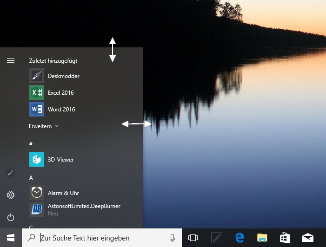Image resolution: width=326 pixels, height=247 pixels.
Task: Open the Mail app in taskbar
Action: pyautogui.click(x=307, y=238)
